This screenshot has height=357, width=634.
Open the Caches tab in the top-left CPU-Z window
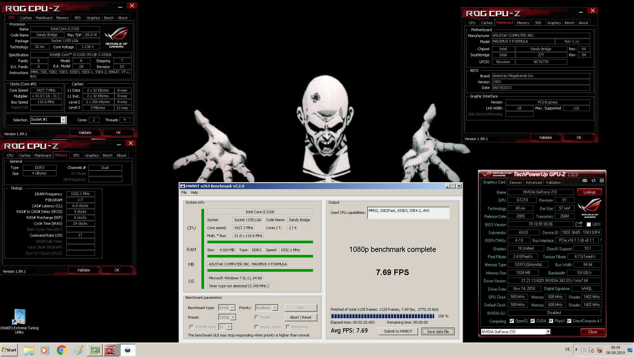coord(26,18)
